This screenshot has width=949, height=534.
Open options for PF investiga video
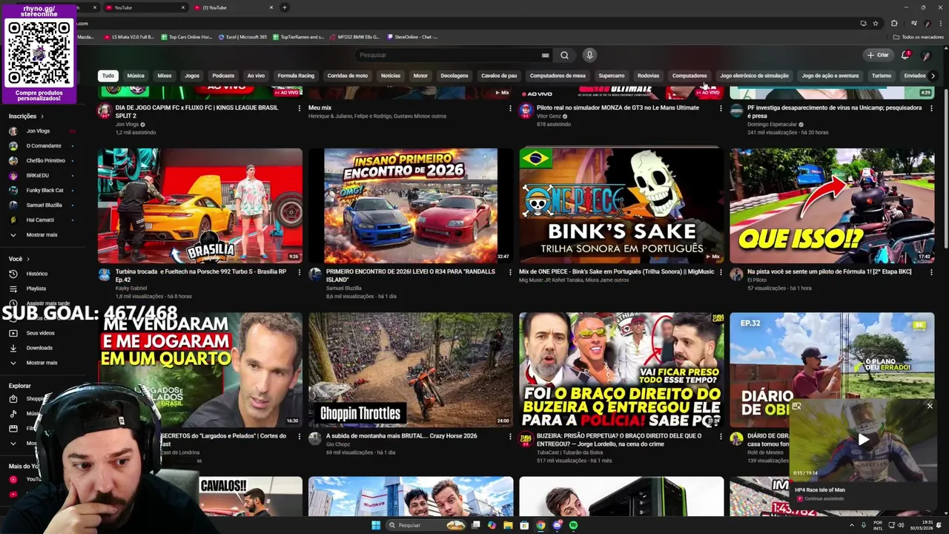[x=931, y=108]
